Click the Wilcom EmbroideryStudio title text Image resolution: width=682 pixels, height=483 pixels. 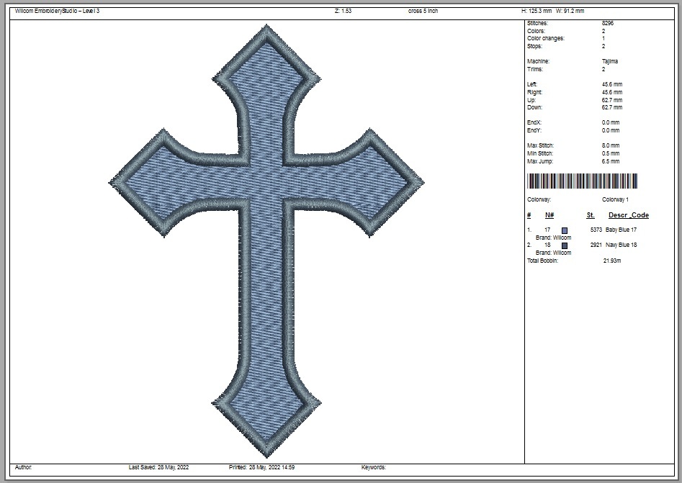click(57, 12)
